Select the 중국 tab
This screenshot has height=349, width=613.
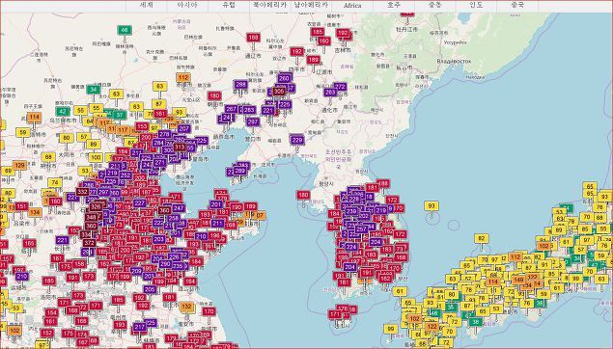pos(517,5)
